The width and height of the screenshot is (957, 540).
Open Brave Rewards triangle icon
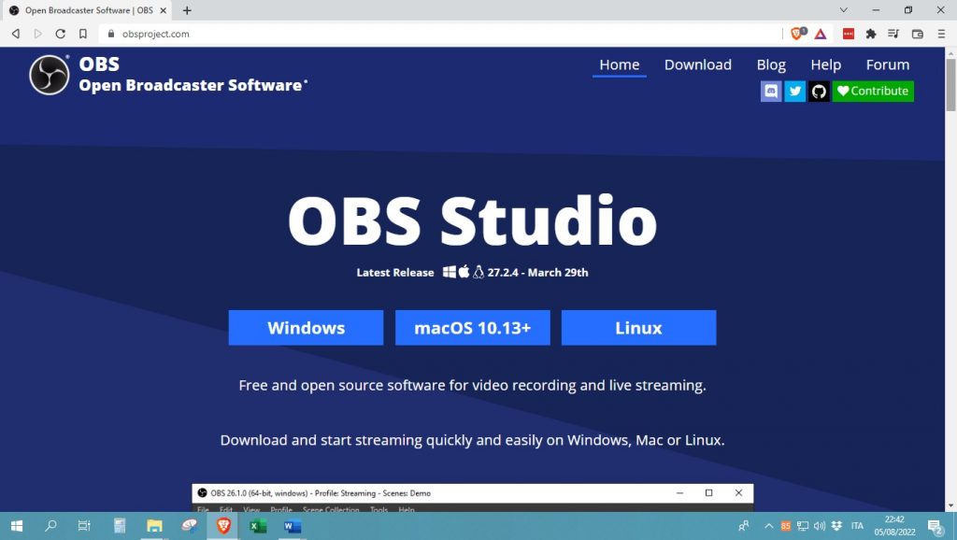coord(820,33)
